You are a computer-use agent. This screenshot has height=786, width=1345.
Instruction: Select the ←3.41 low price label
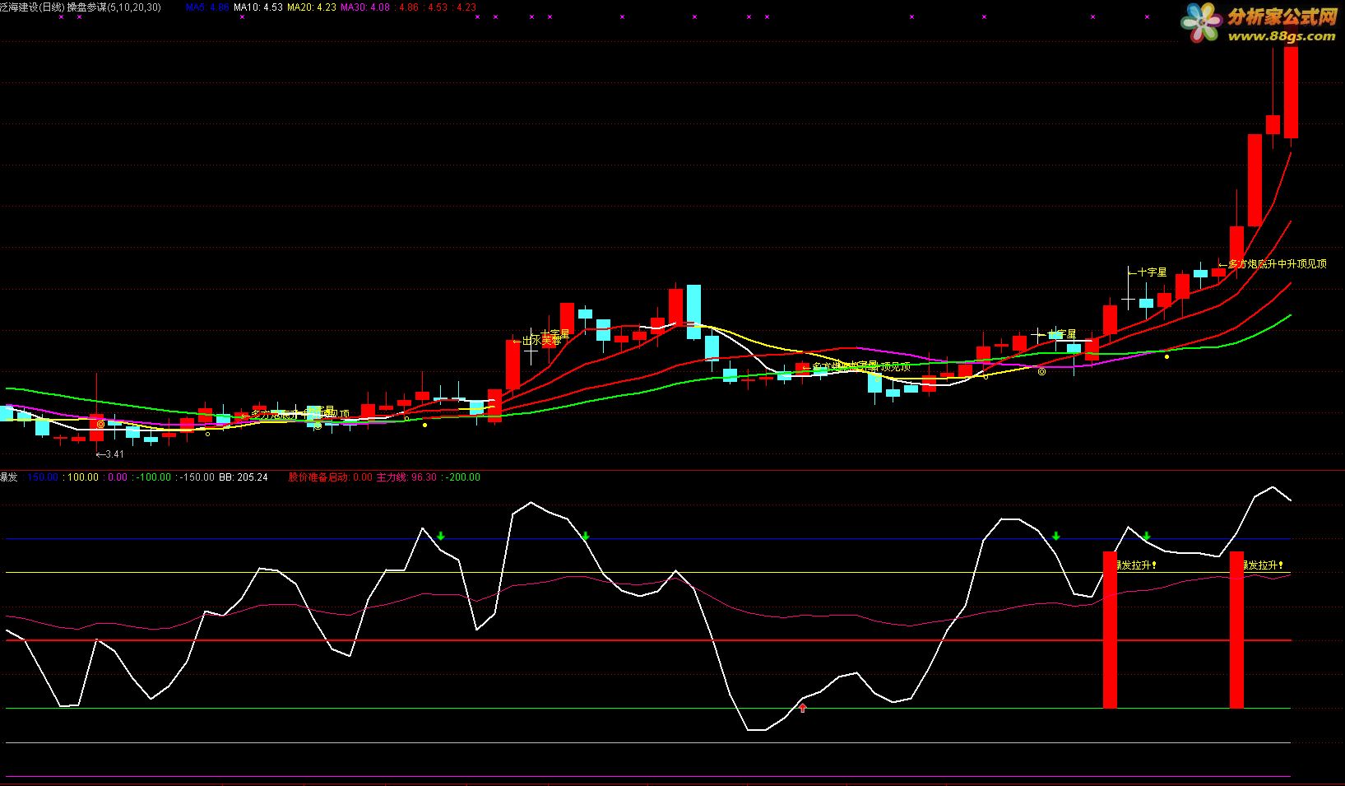109,454
